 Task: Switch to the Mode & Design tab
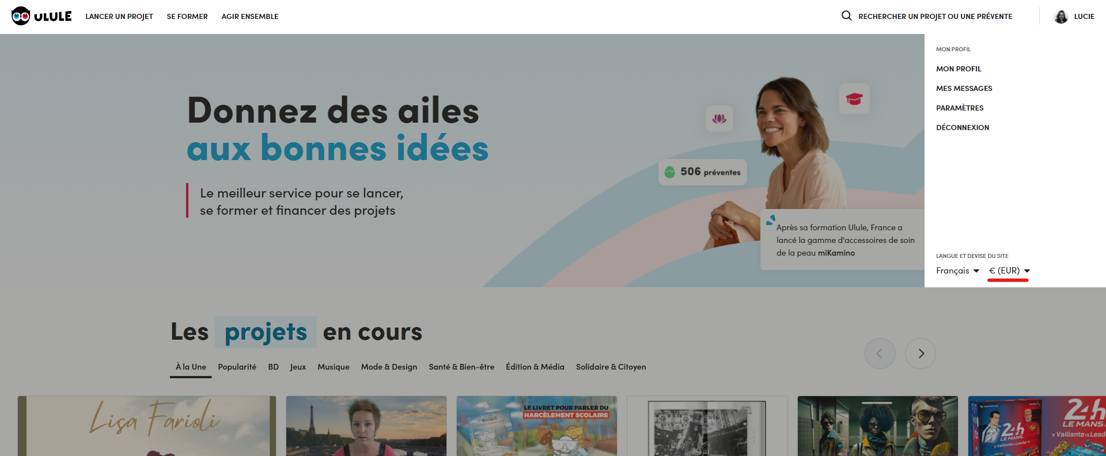coord(389,367)
